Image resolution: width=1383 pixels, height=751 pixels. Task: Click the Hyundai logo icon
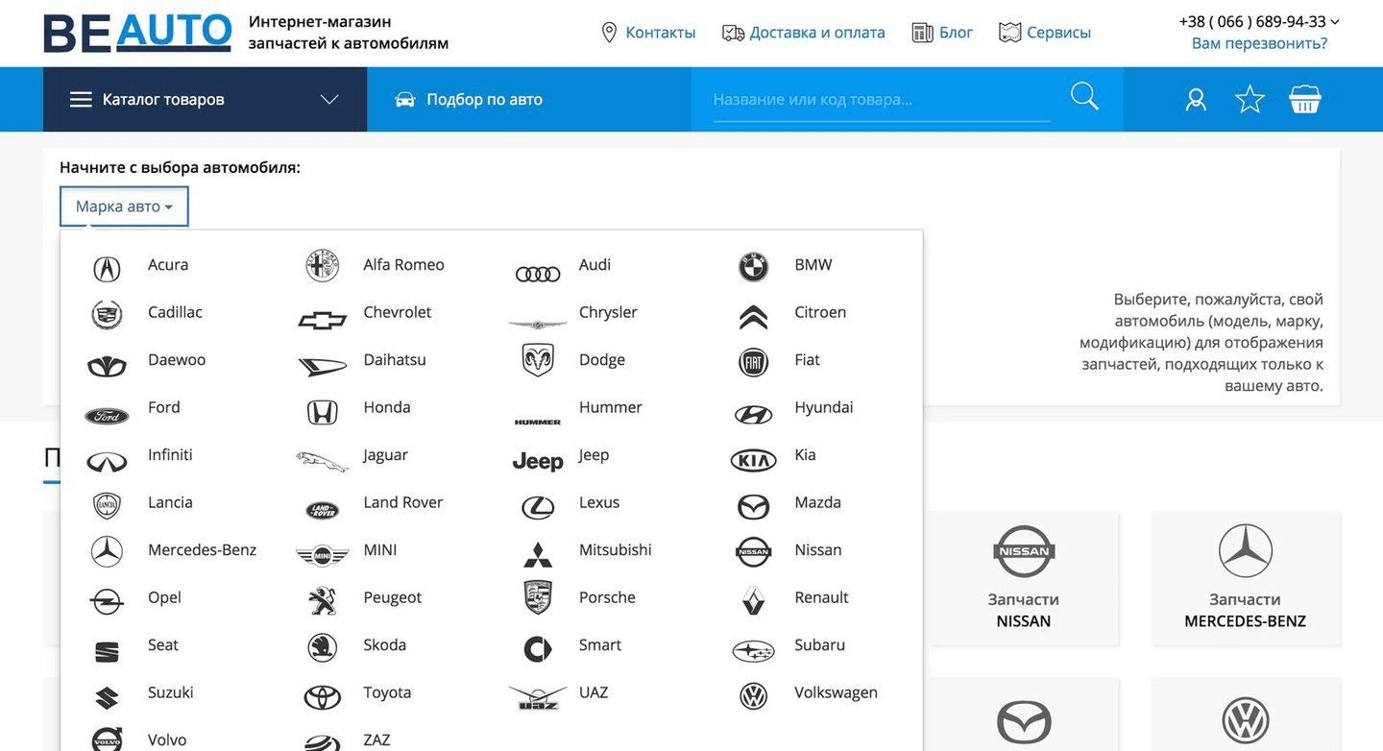pos(754,415)
